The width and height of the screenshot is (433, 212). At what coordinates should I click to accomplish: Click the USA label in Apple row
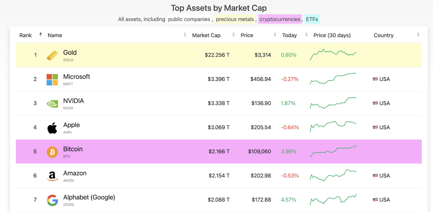pyautogui.click(x=385, y=127)
